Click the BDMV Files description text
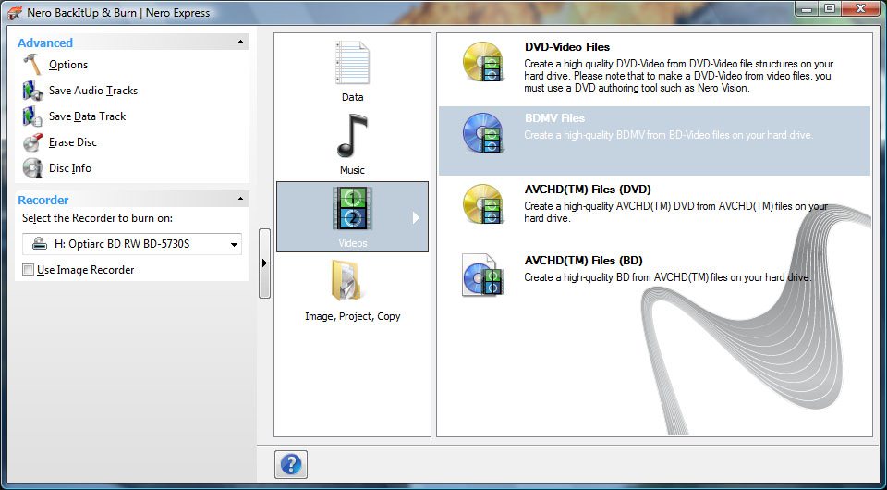This screenshot has width=887, height=490. pyautogui.click(x=668, y=135)
